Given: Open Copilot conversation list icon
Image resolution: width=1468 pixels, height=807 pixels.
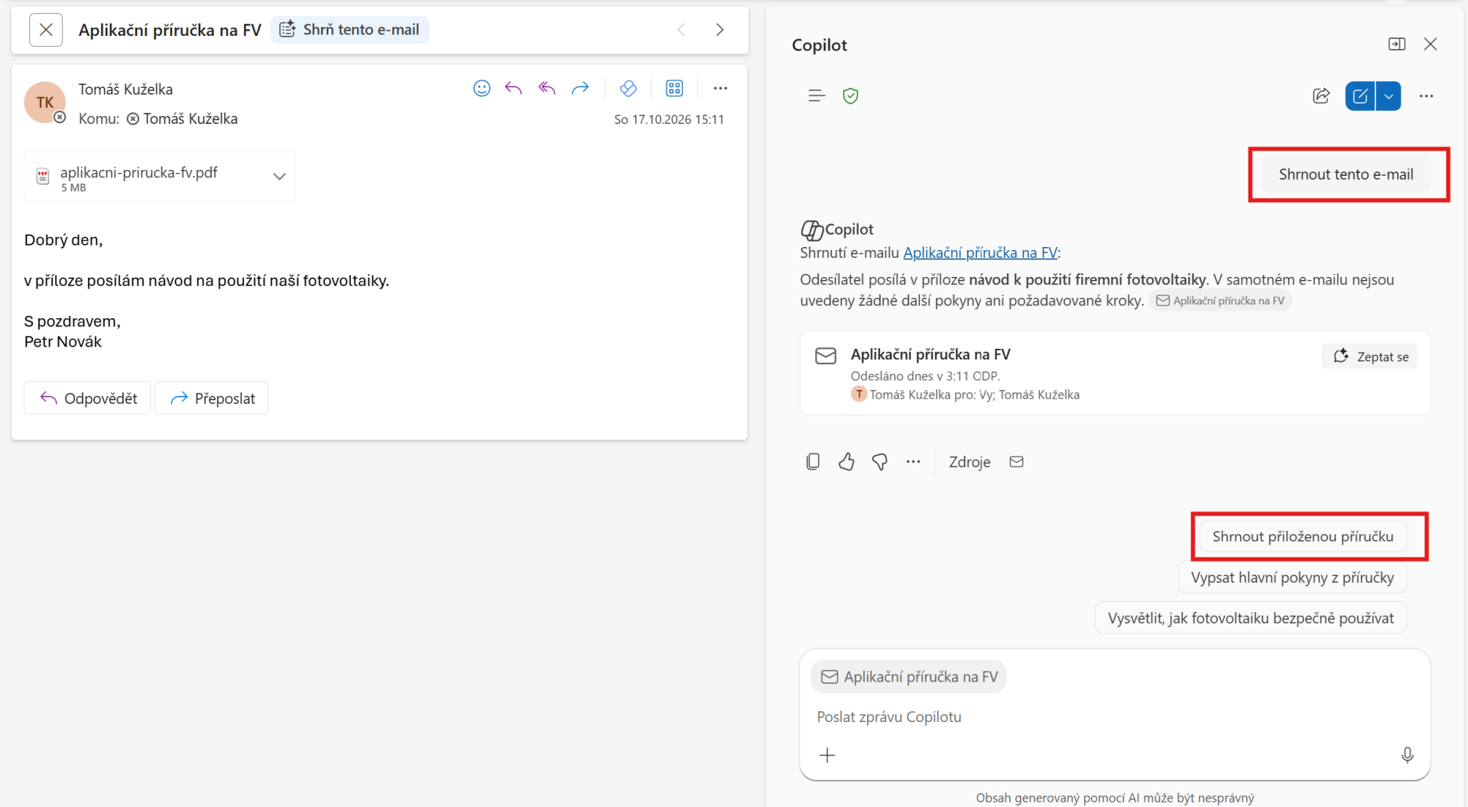Looking at the screenshot, I should click(817, 96).
